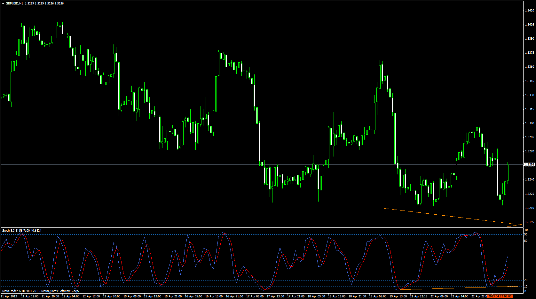Click the highlighted 1.5256 current price tag
This screenshot has height=299, width=536.
pos(530,165)
